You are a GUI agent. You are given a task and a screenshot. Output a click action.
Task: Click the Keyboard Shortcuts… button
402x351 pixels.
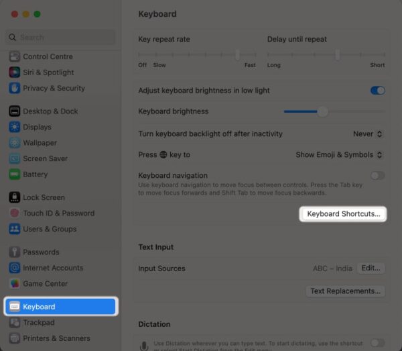[x=343, y=214]
